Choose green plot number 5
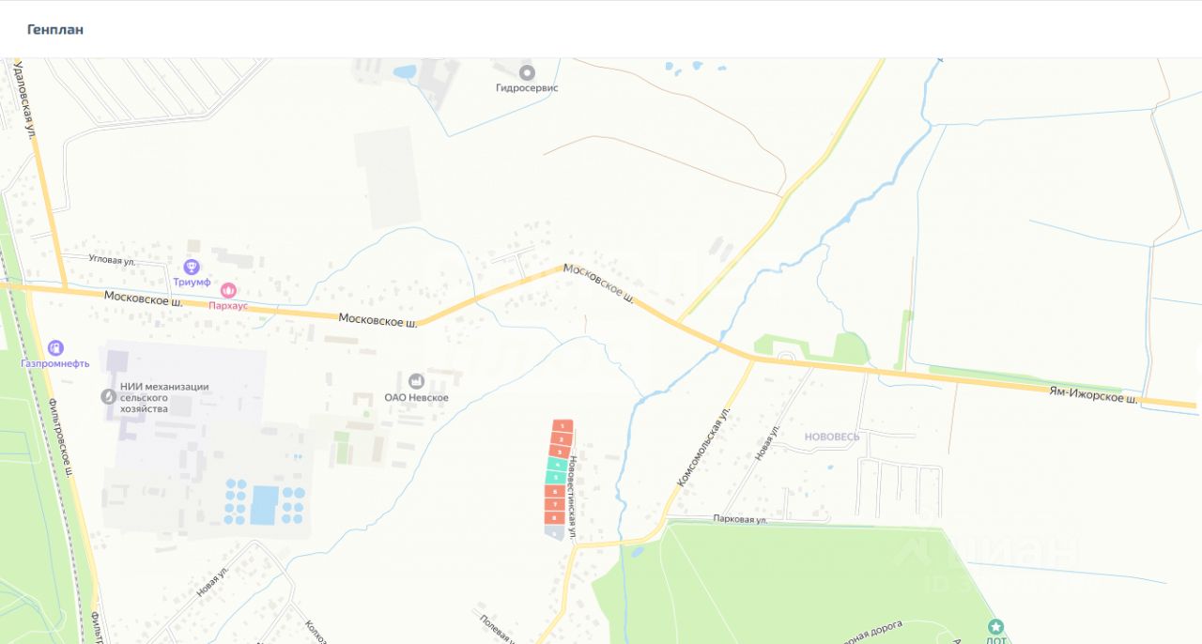This screenshot has height=644, width=1202. pyautogui.click(x=556, y=477)
